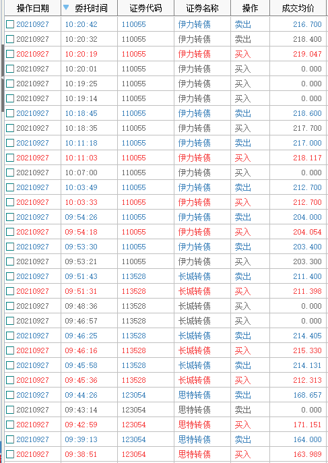Tick the box on the 09:46:16 长城转债 buy row
This screenshot has width=328, height=463.
pyautogui.click(x=10, y=350)
